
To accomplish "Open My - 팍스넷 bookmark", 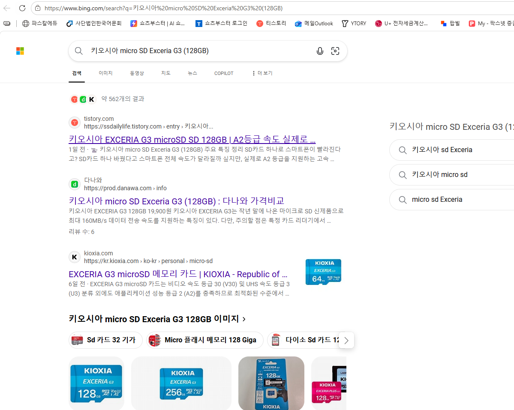I will coord(491,23).
